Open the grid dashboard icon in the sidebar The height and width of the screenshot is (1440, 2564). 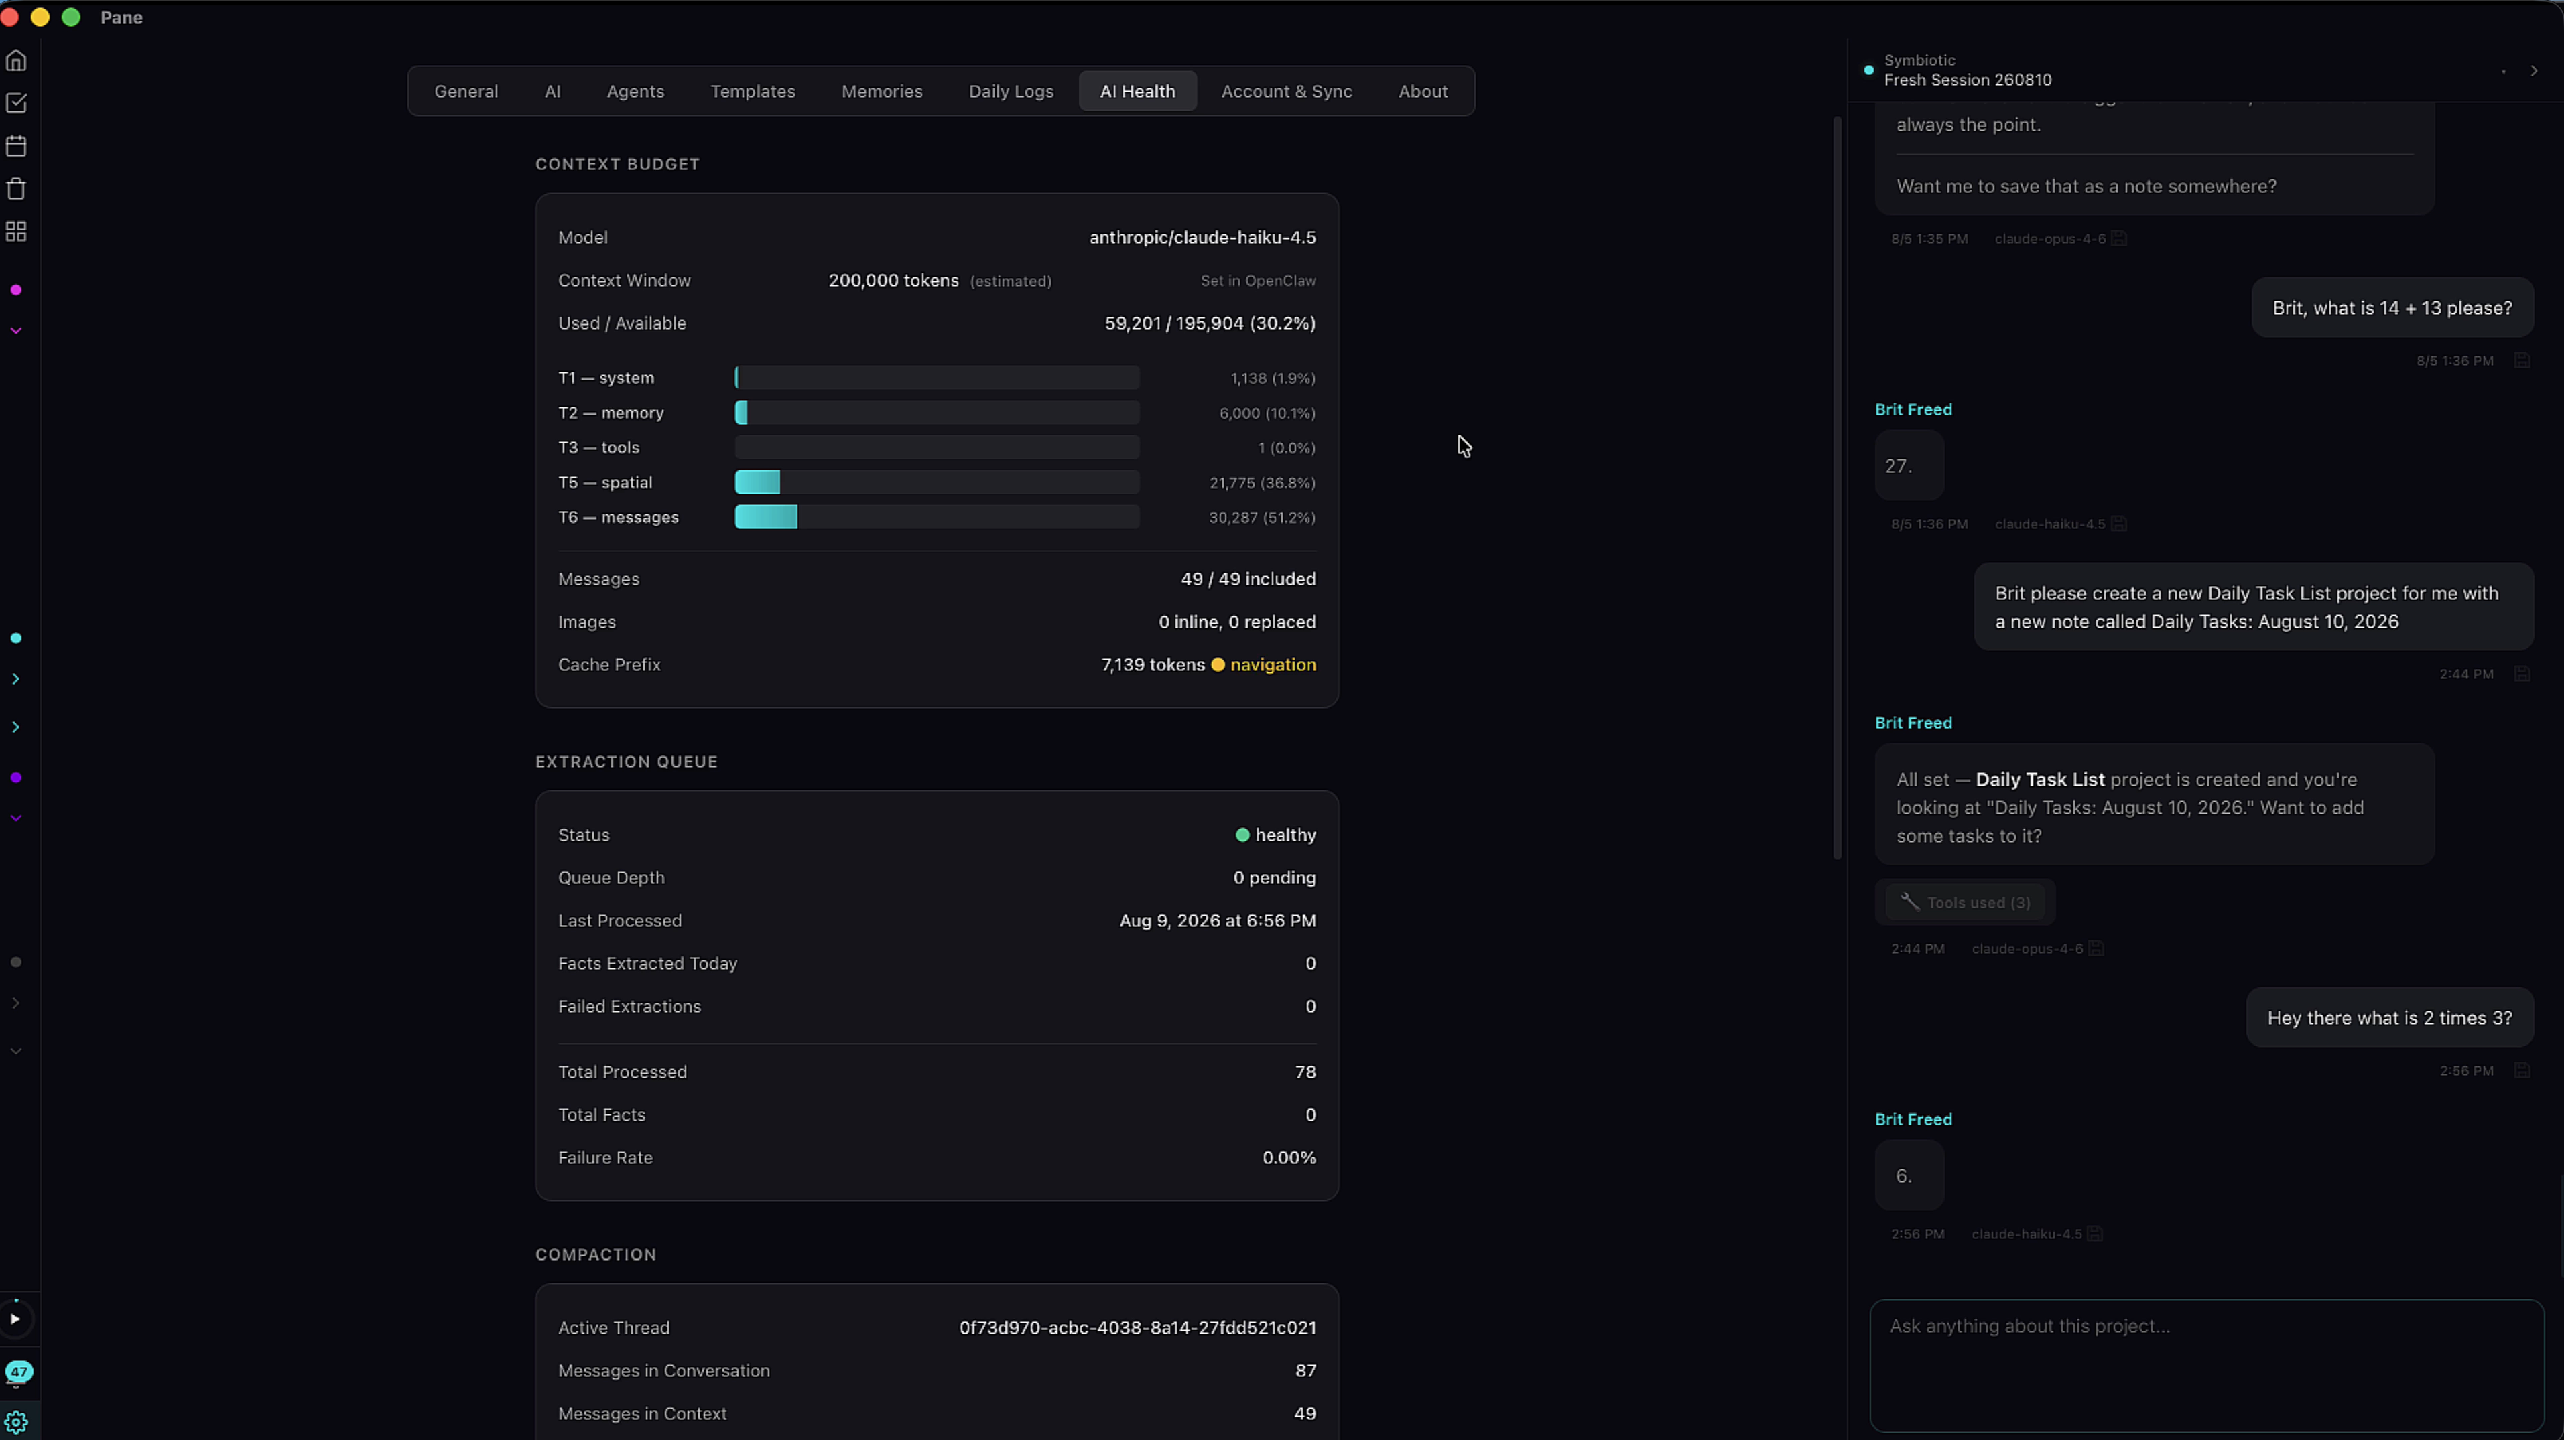16,232
